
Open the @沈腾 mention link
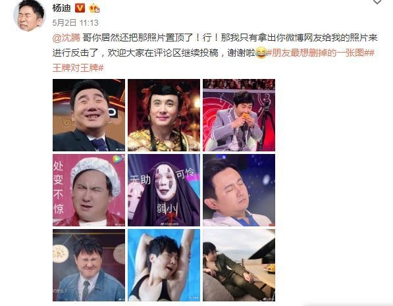click(66, 38)
